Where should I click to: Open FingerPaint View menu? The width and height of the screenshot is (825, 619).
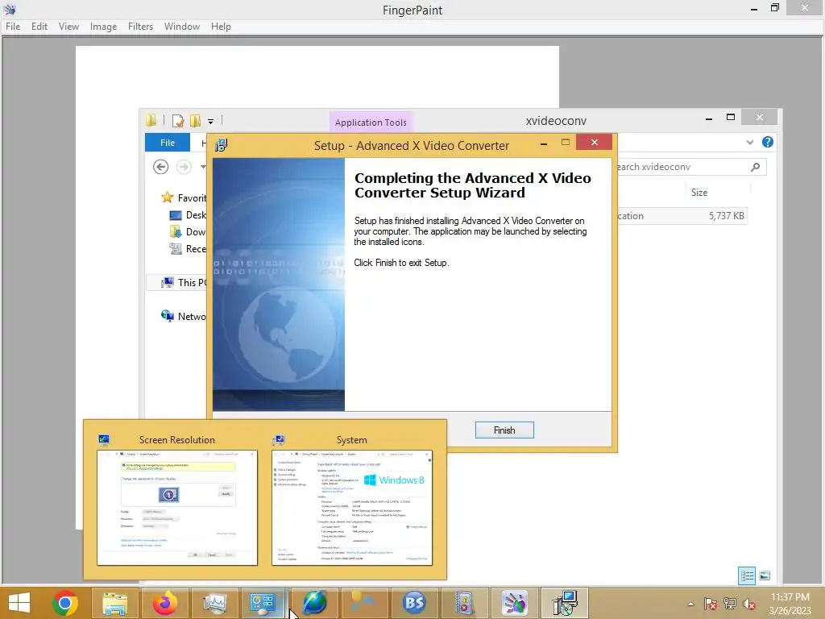(x=69, y=27)
